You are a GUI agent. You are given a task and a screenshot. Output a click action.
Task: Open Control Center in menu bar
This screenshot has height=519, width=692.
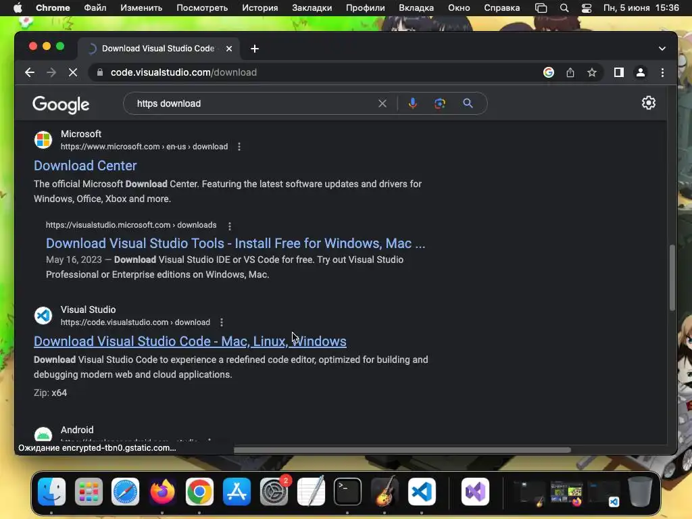[x=586, y=8]
